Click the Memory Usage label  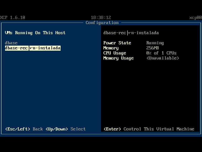point(119,58)
